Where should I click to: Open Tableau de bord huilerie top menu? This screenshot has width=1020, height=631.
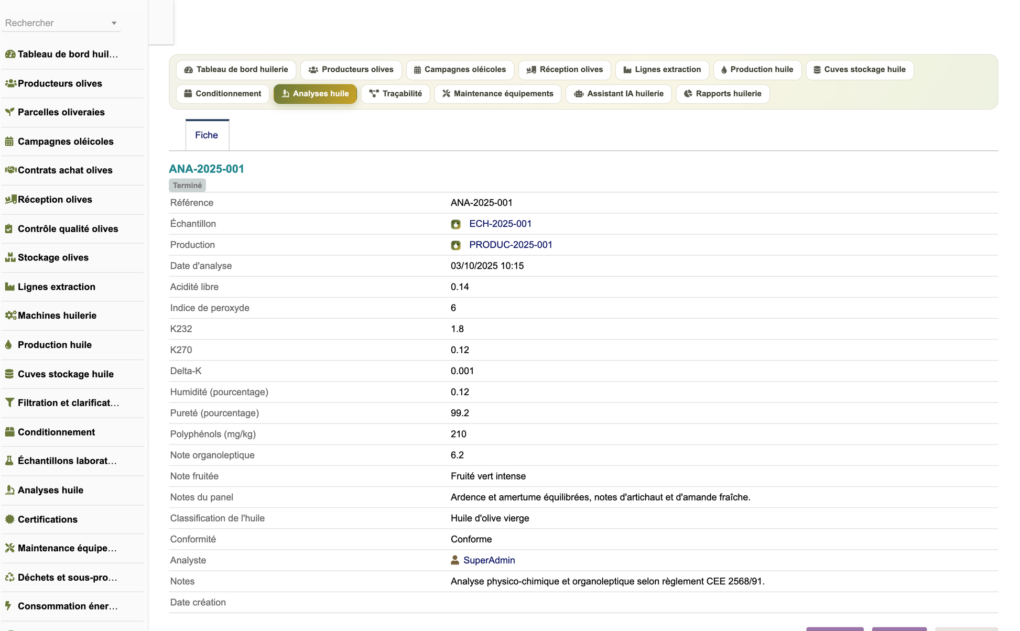pyautogui.click(x=236, y=70)
